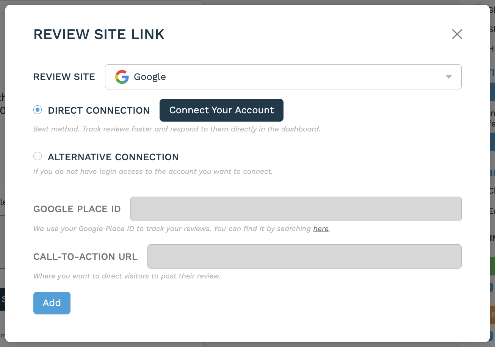Click the DIRECT CONNECTION label text

tap(99, 111)
